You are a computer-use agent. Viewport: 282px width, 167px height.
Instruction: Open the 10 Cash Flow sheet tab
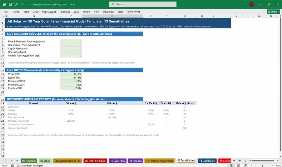(x=118, y=161)
